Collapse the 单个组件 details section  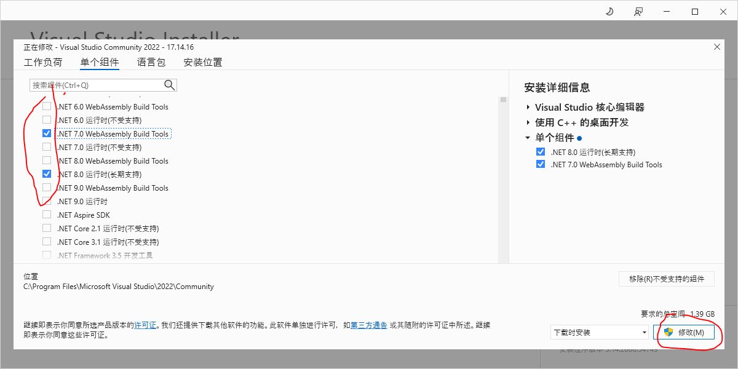click(528, 138)
